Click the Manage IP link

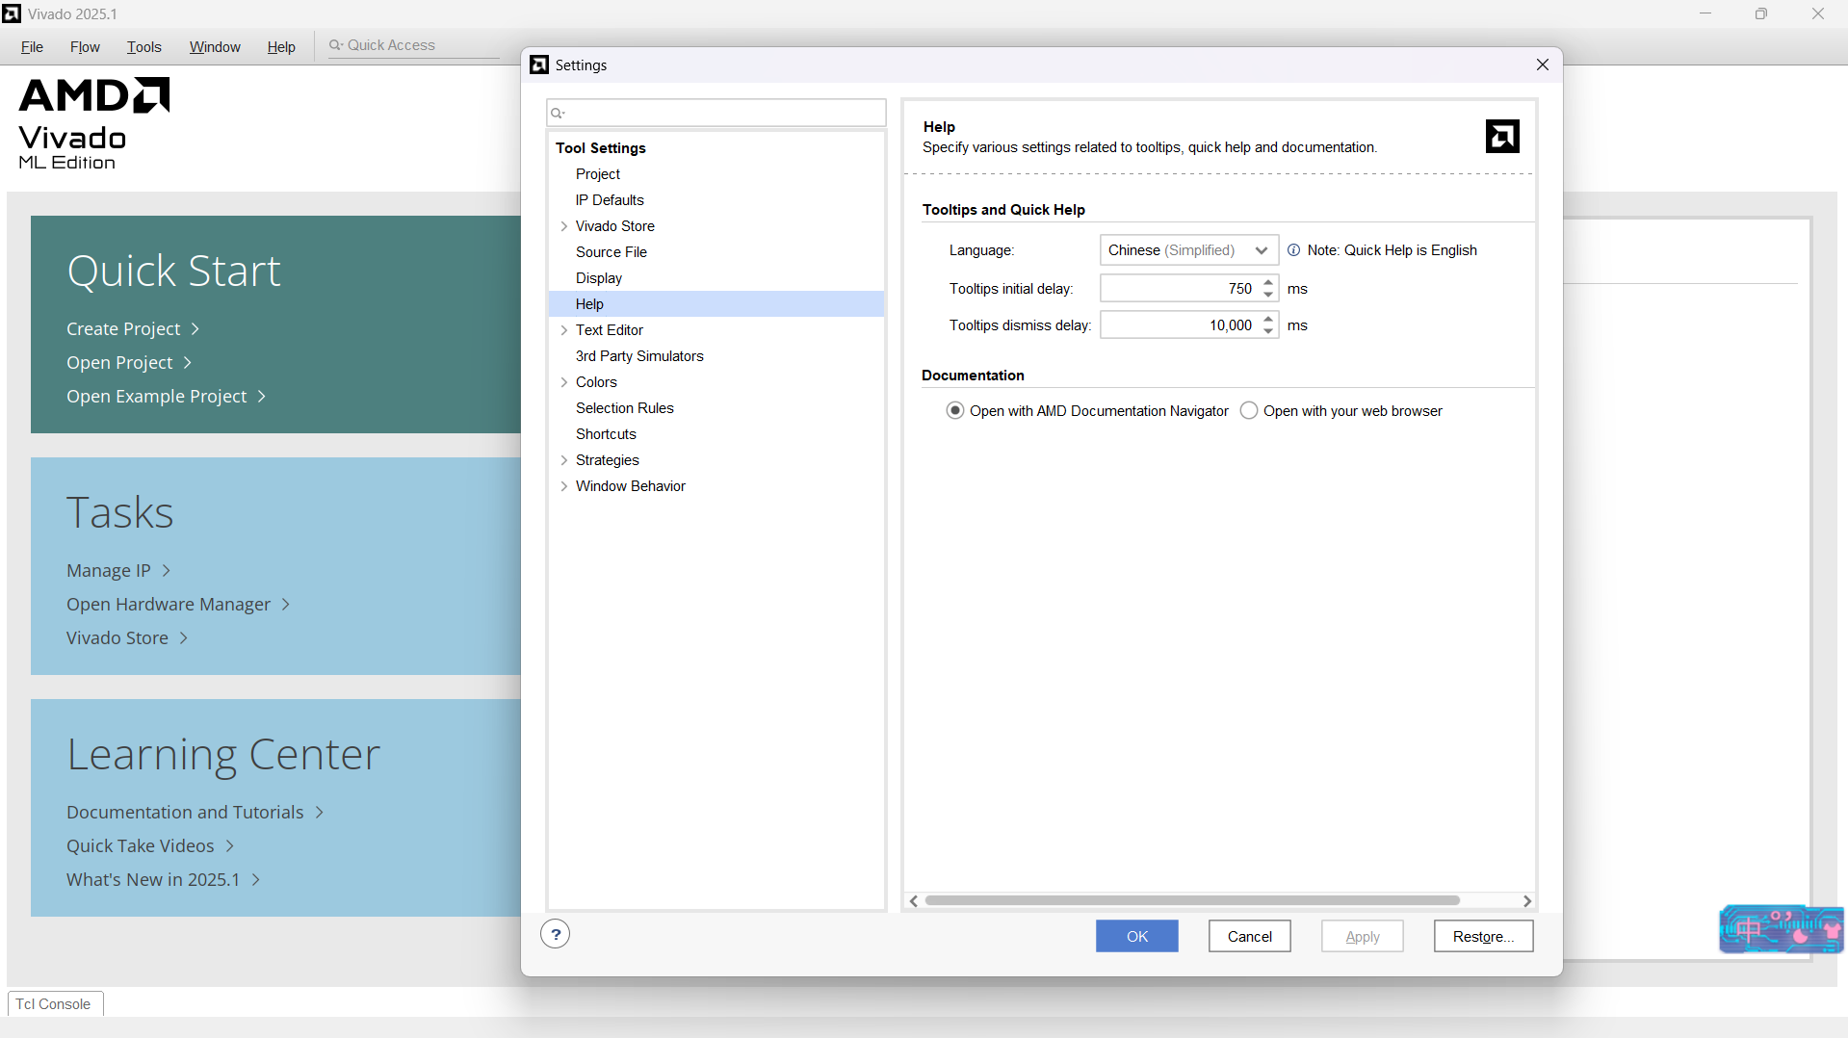point(118,571)
